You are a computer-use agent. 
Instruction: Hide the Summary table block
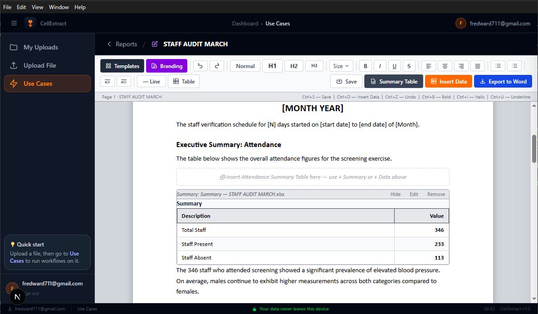pyautogui.click(x=395, y=194)
